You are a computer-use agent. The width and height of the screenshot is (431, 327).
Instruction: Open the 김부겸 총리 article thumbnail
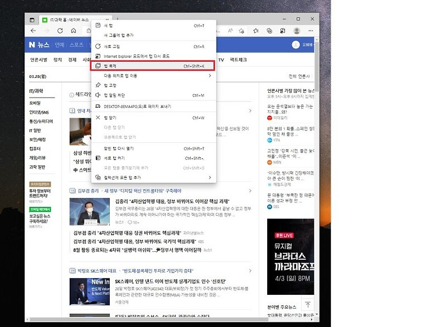[90, 212]
